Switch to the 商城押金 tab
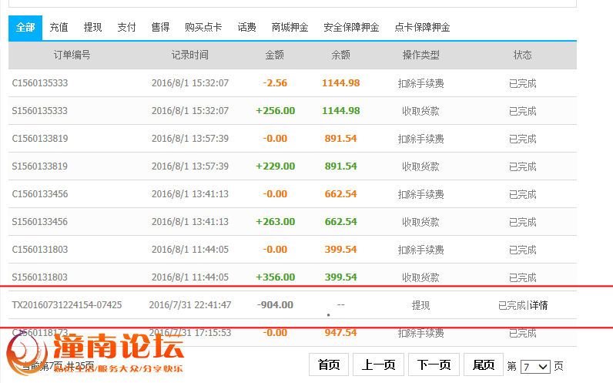 (x=290, y=28)
